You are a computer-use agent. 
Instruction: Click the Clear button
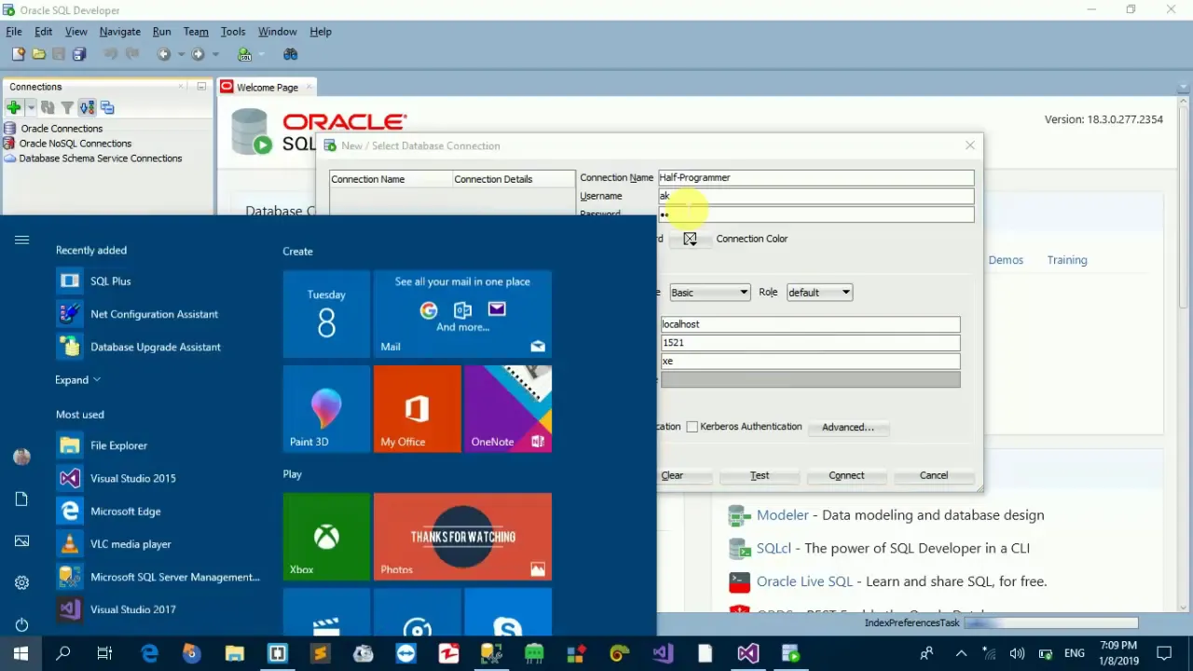(672, 475)
